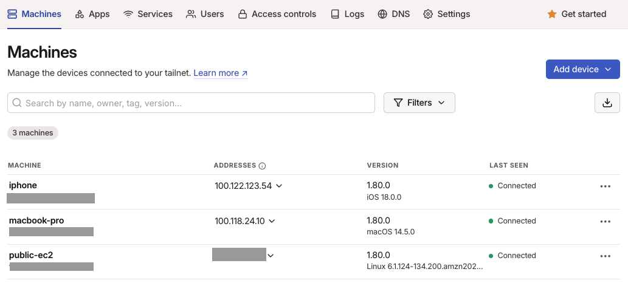This screenshot has height=283, width=628.
Task: Click the star icon next to Get started
Action: [552, 14]
